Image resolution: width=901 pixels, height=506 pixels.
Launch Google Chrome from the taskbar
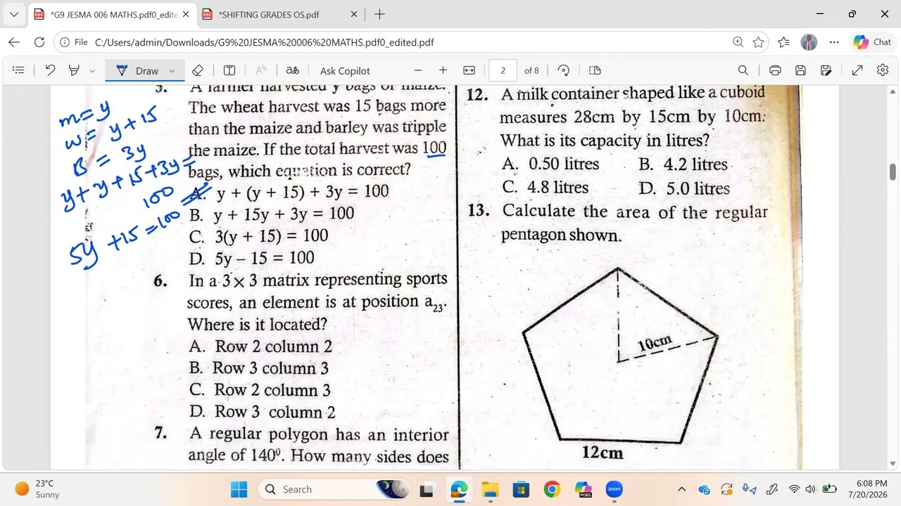pyautogui.click(x=552, y=489)
